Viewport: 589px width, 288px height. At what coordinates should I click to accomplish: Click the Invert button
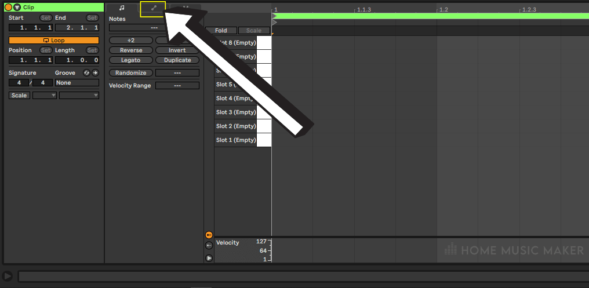click(177, 50)
